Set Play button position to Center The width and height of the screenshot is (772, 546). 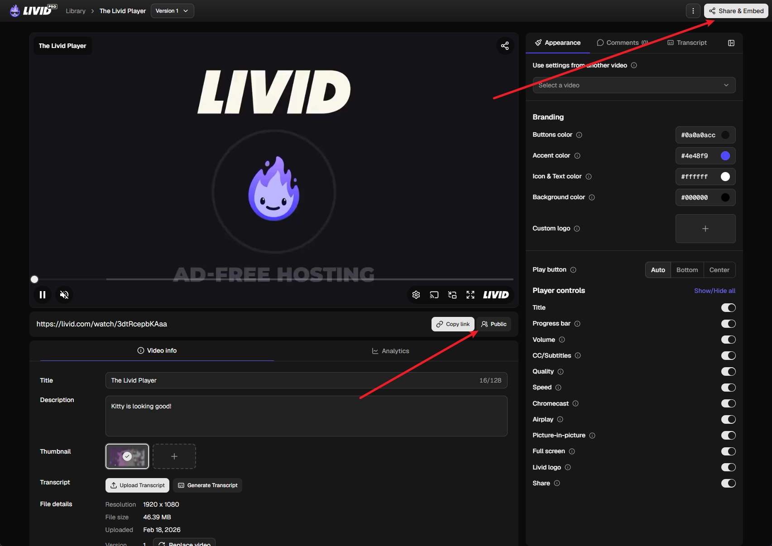[x=719, y=270]
